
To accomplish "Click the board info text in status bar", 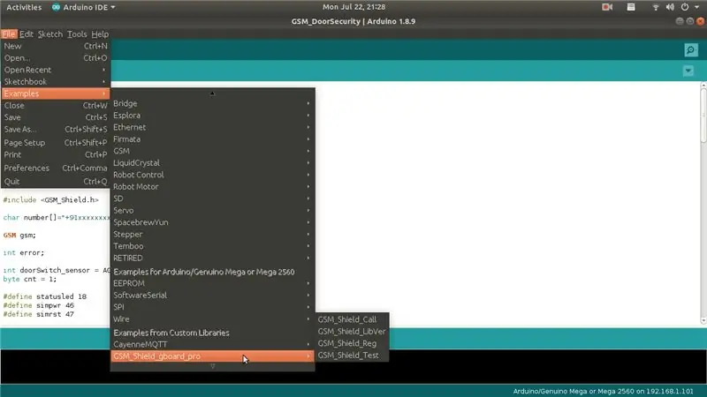I will 604,391.
